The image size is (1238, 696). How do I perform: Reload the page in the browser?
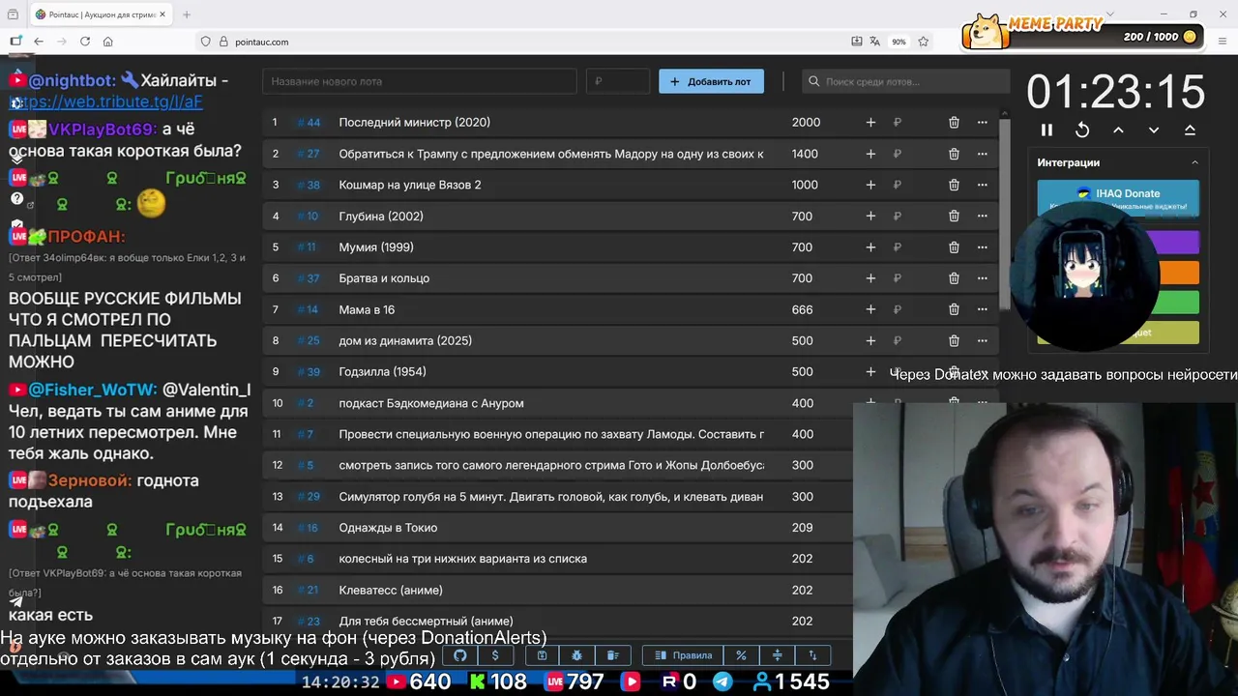tap(85, 42)
